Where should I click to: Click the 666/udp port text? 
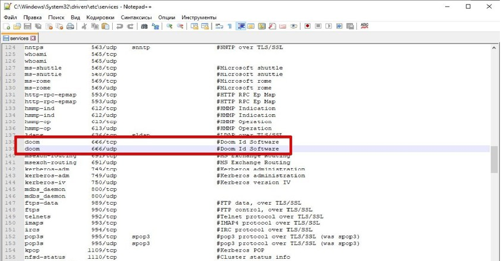click(104, 149)
